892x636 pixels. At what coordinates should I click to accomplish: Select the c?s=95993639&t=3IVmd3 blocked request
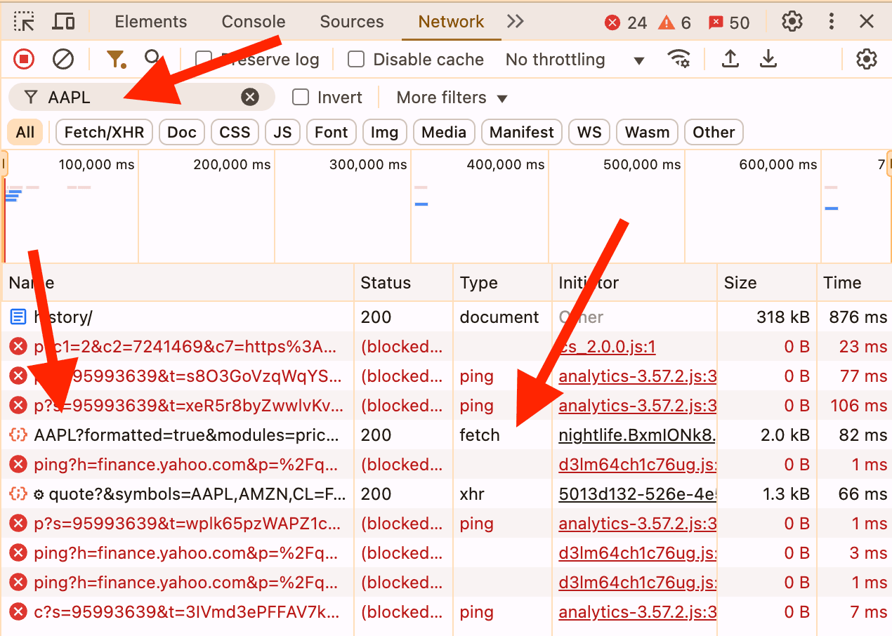click(x=446, y=612)
